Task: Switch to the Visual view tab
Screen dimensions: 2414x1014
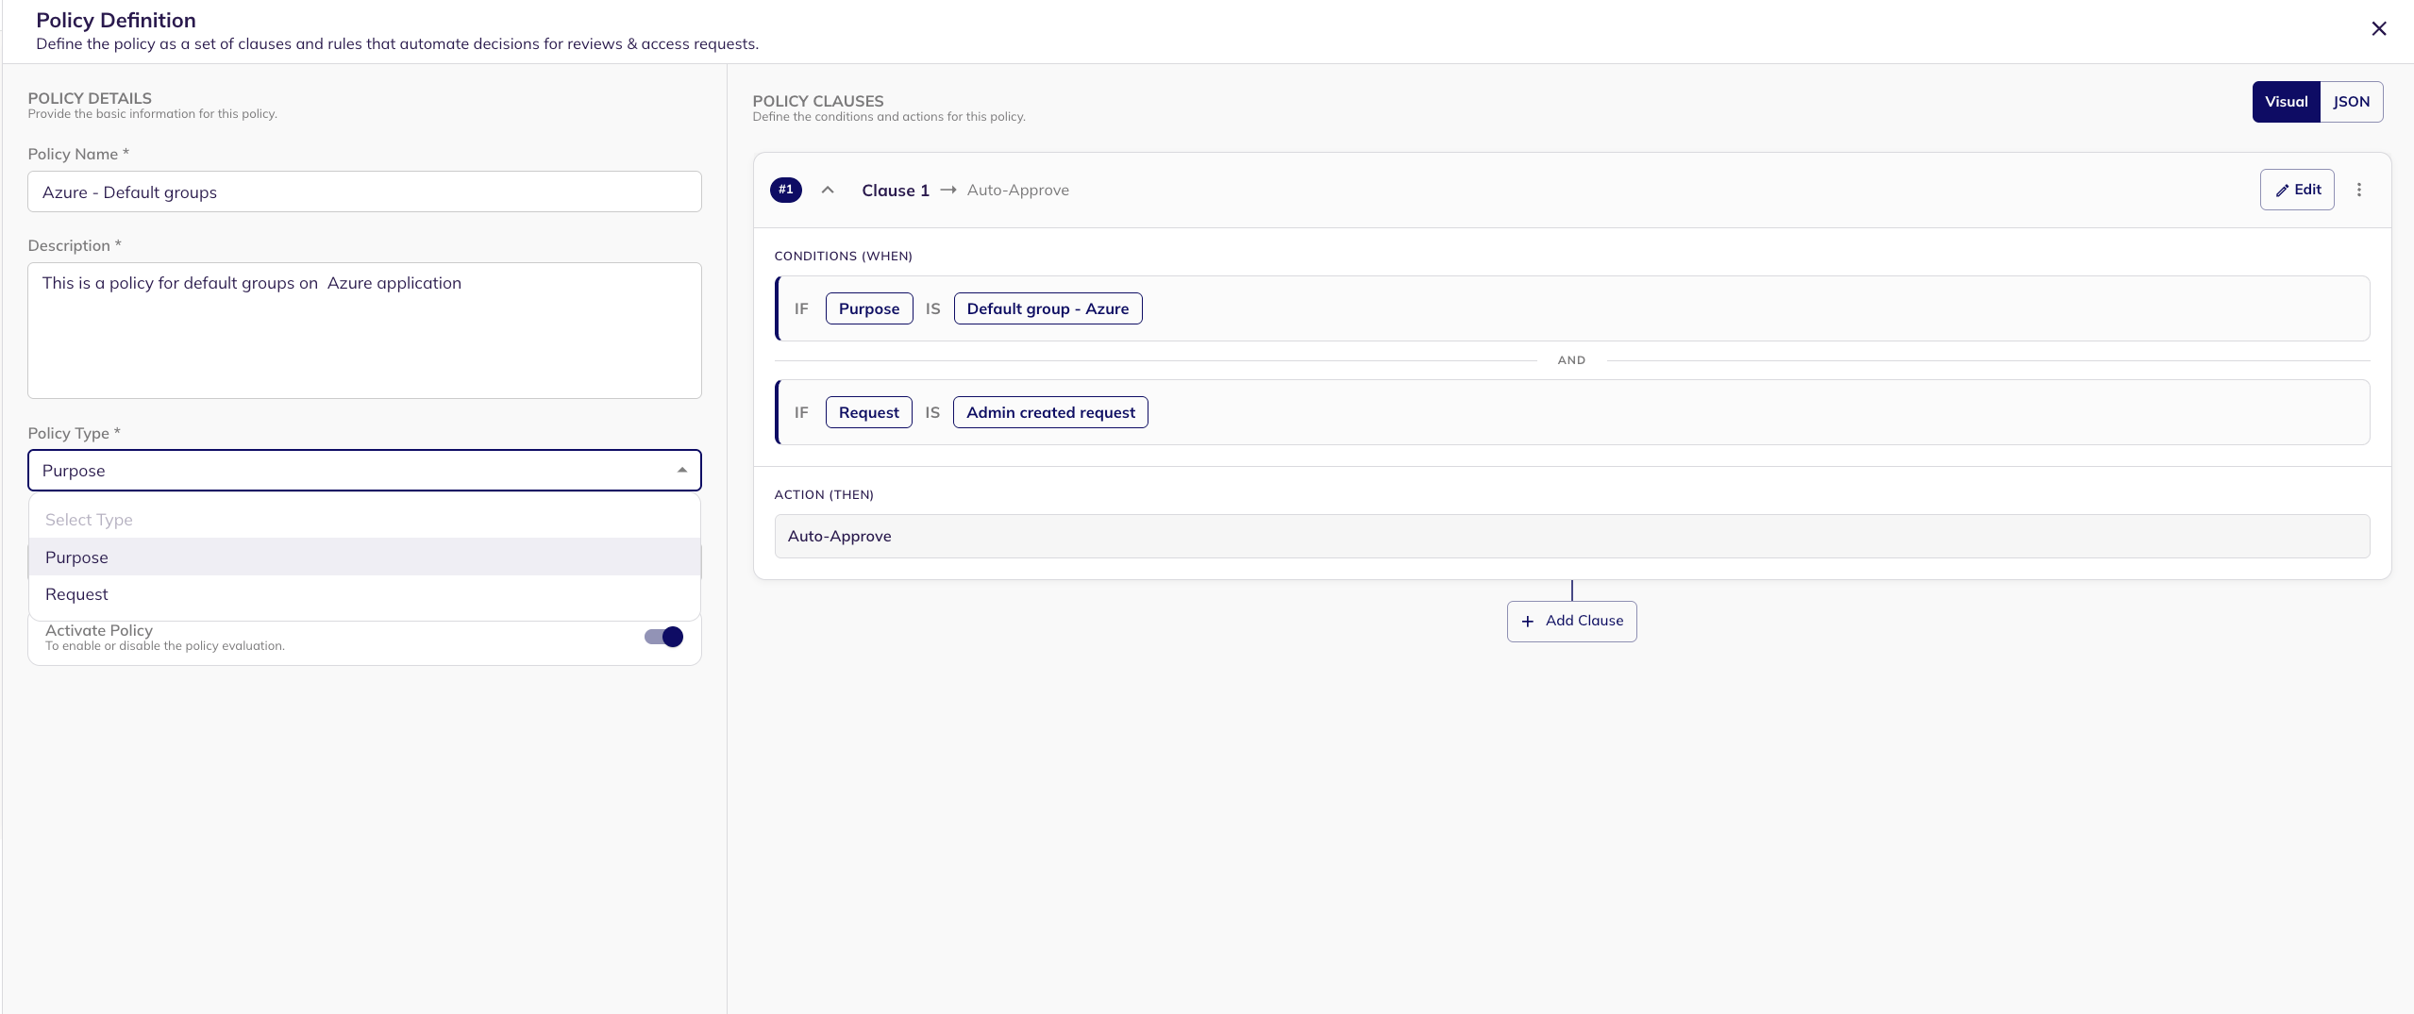Action: (x=2285, y=102)
